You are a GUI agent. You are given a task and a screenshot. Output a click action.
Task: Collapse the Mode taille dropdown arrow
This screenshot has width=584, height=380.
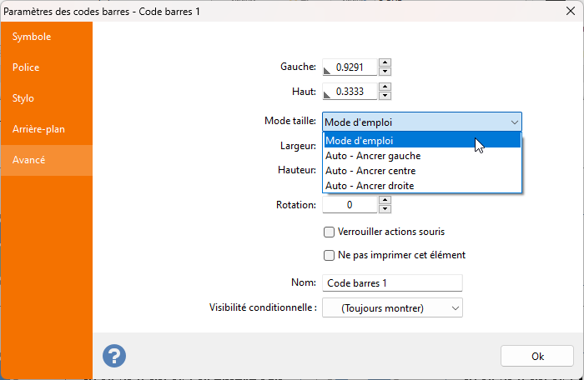[514, 122]
